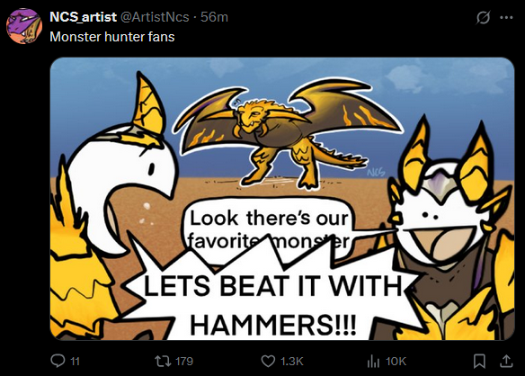The width and height of the screenshot is (525, 376).
Task: Bookmark this Monster hunter fans post
Action: (479, 361)
